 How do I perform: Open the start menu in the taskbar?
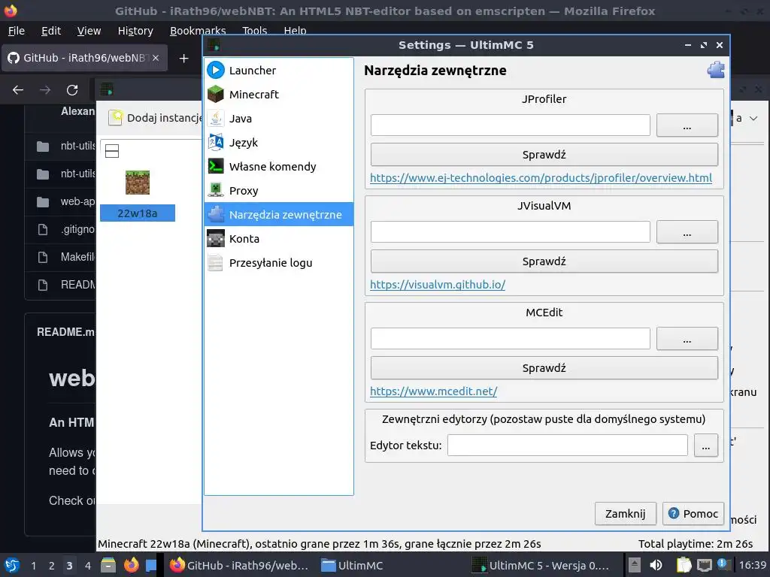point(12,565)
